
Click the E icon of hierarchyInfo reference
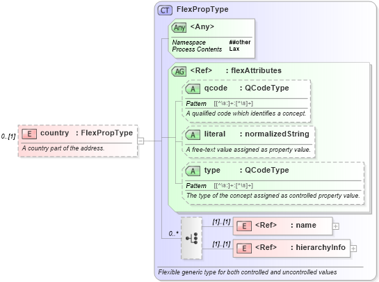[x=244, y=249]
